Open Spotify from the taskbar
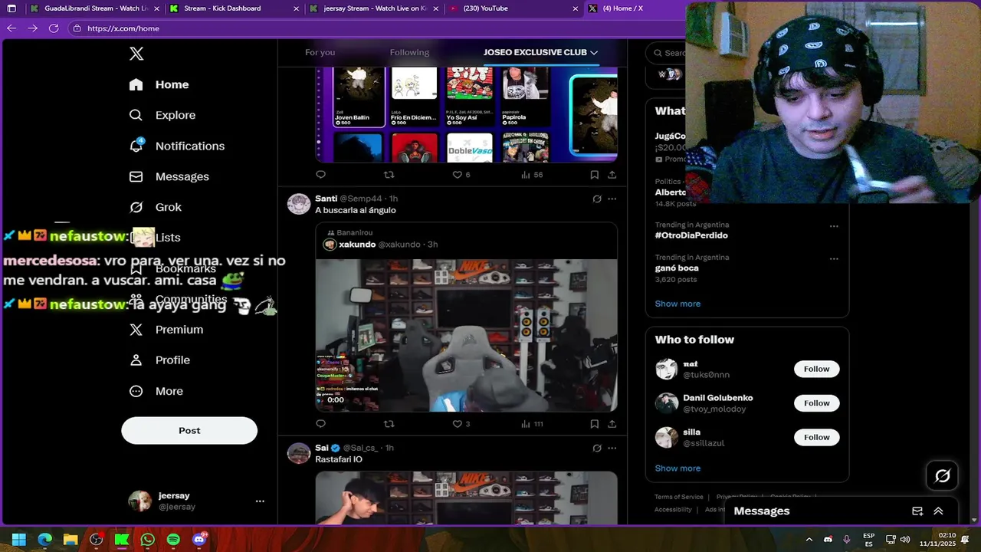This screenshot has width=981, height=552. [x=173, y=540]
